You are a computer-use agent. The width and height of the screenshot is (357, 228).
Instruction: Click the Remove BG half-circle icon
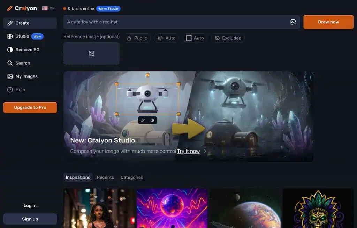10,50
